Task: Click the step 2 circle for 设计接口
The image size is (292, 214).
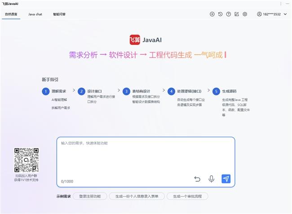Action: click(81, 91)
